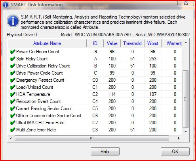Viewport: 196px width, 161px height.
Task: Sort by Value column header
Action: (x=112, y=43)
